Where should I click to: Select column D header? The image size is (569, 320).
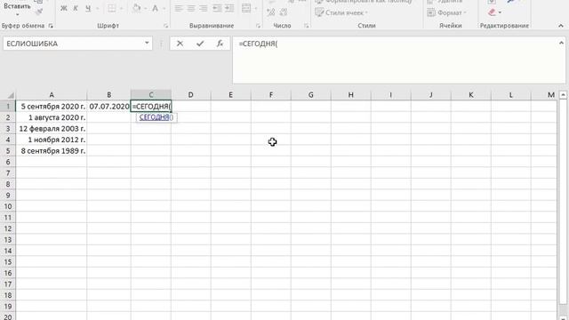tap(191, 95)
